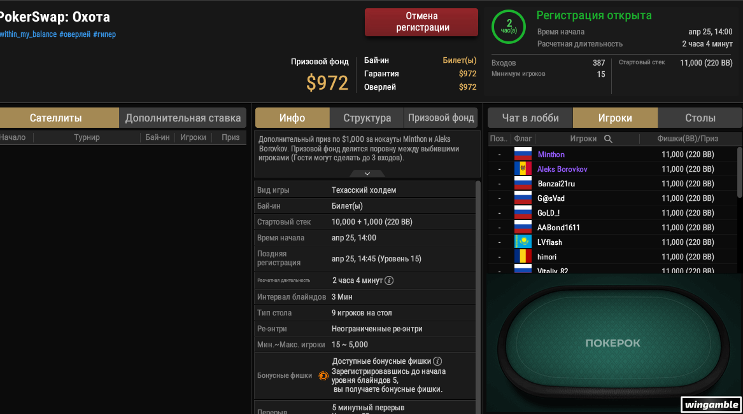Click the player search magnifier icon
The image size is (743, 414).
click(x=608, y=139)
